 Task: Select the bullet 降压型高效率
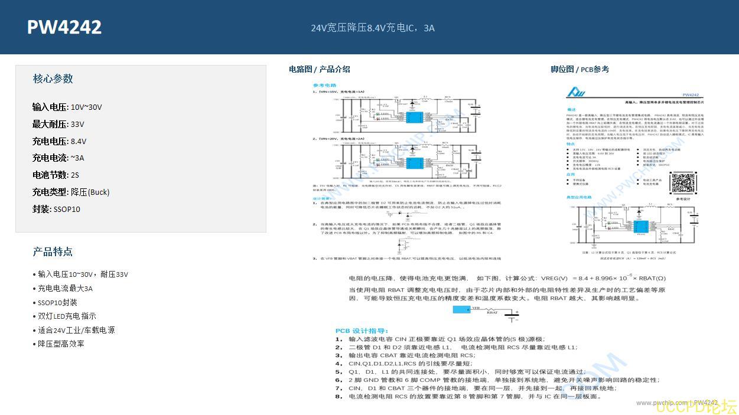[58, 344]
